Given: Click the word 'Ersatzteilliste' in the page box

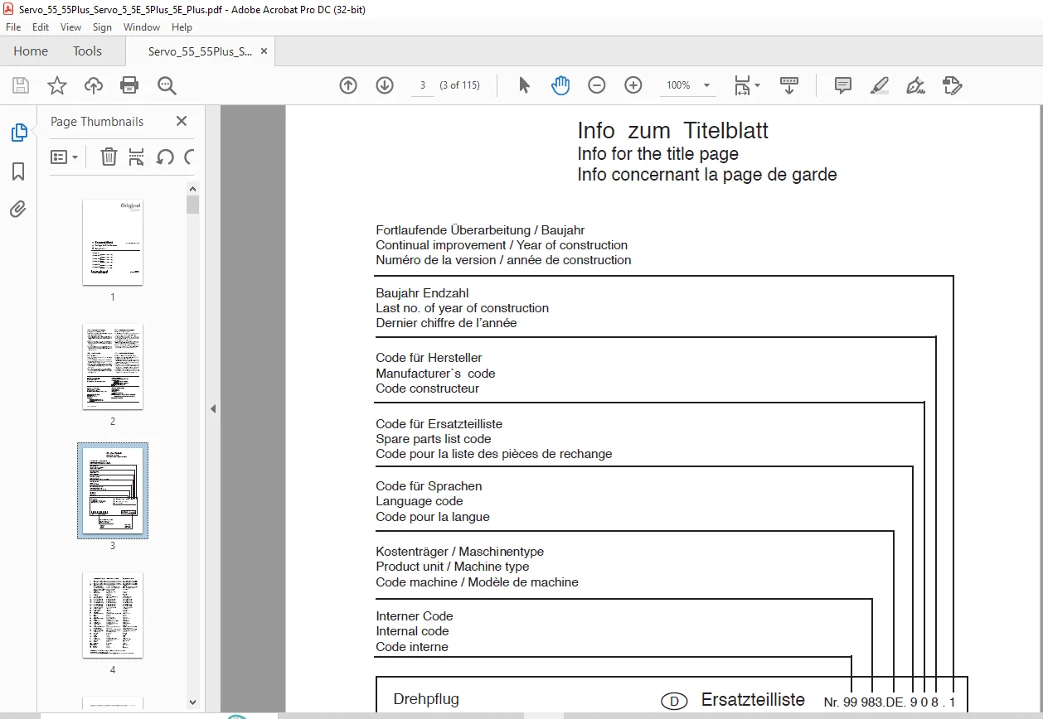Looking at the screenshot, I should pyautogui.click(x=753, y=700).
